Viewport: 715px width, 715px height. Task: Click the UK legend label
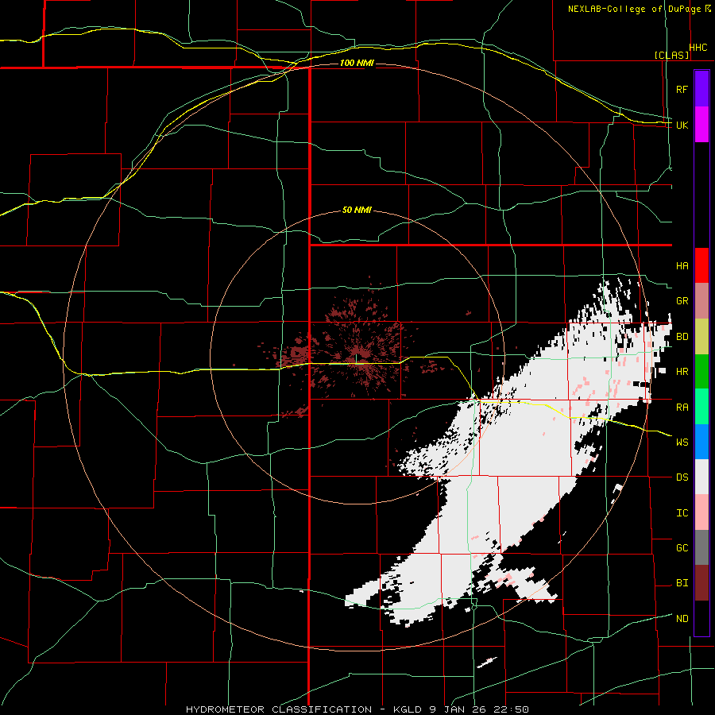click(682, 125)
